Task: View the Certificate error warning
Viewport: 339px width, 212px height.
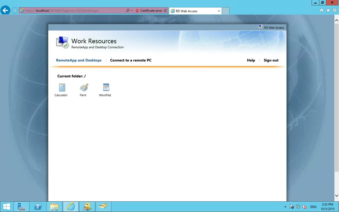Action: pos(149,11)
